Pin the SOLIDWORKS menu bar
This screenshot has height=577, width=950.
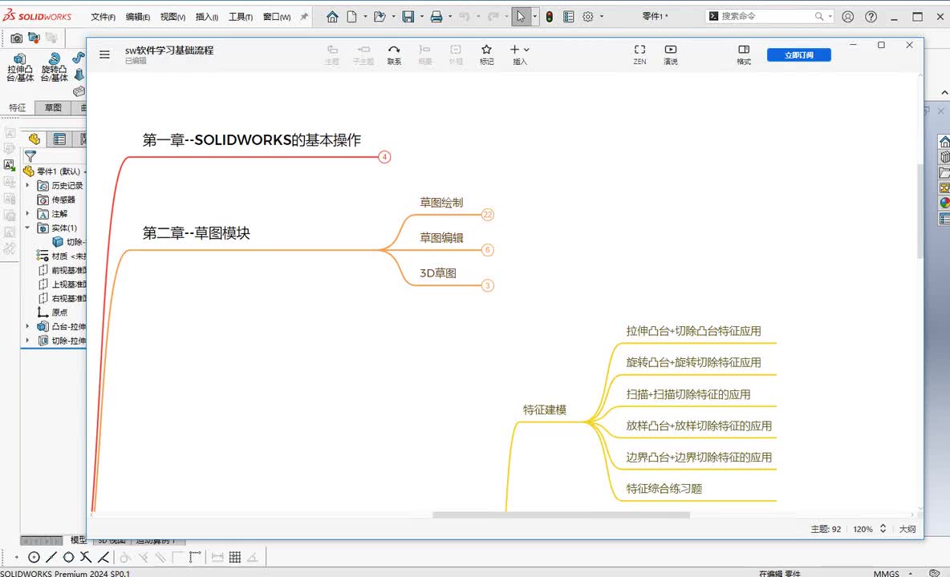pyautogui.click(x=304, y=16)
